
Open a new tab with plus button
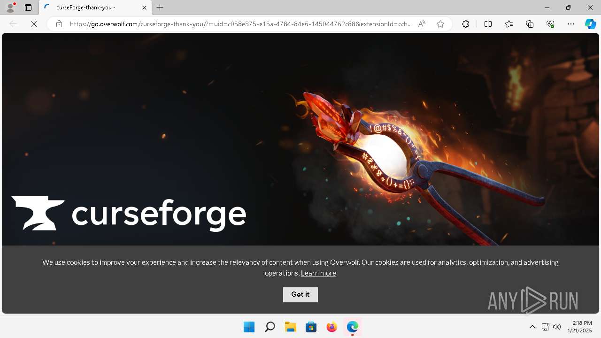pyautogui.click(x=160, y=8)
